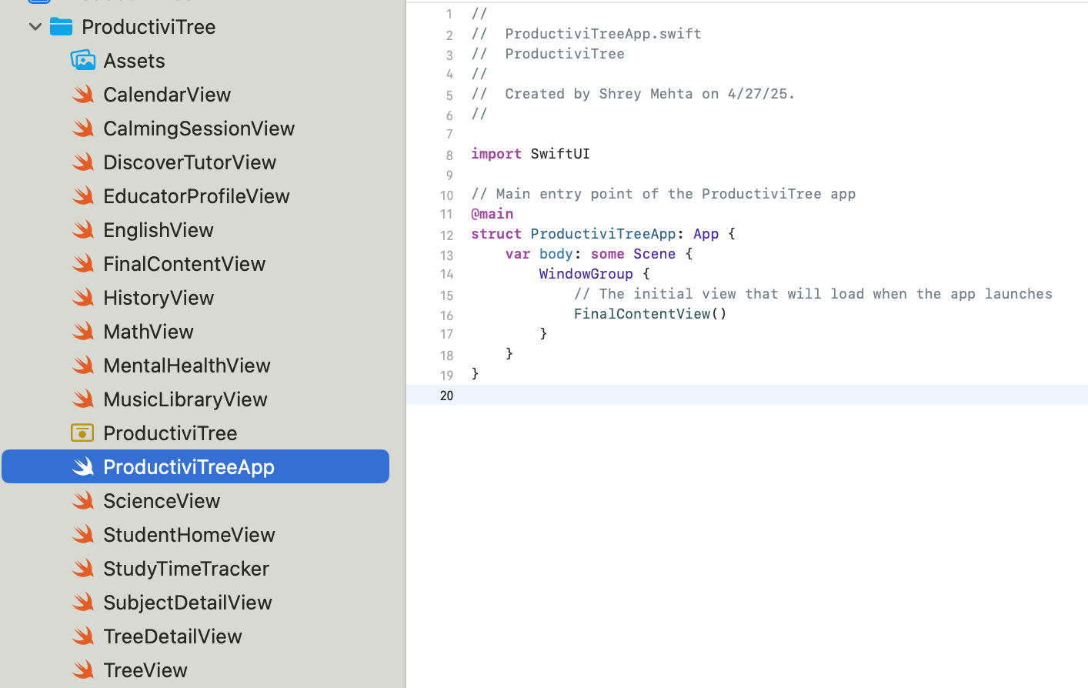Click the EnglishView Swift icon
The image size is (1088, 688).
coord(83,229)
